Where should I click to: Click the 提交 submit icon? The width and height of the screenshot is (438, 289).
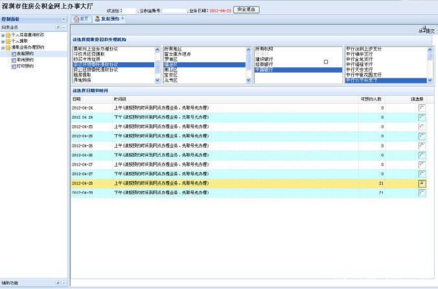tap(422, 30)
